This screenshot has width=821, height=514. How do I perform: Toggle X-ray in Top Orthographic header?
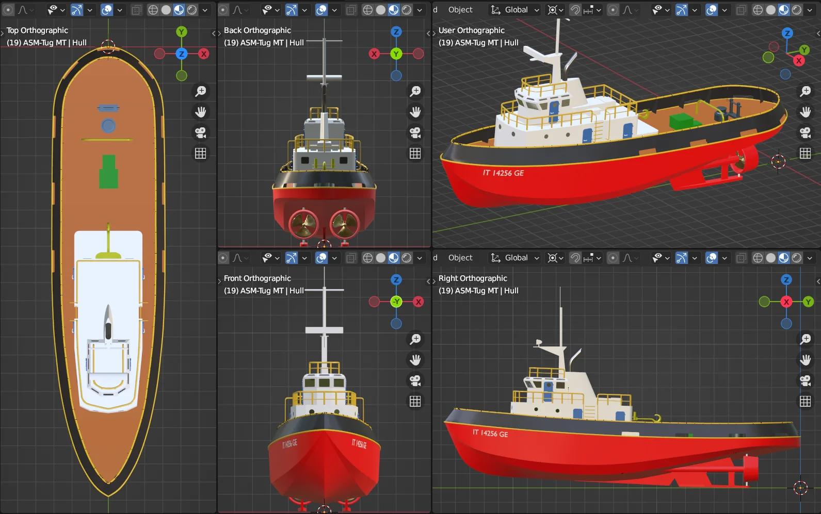[x=136, y=10]
